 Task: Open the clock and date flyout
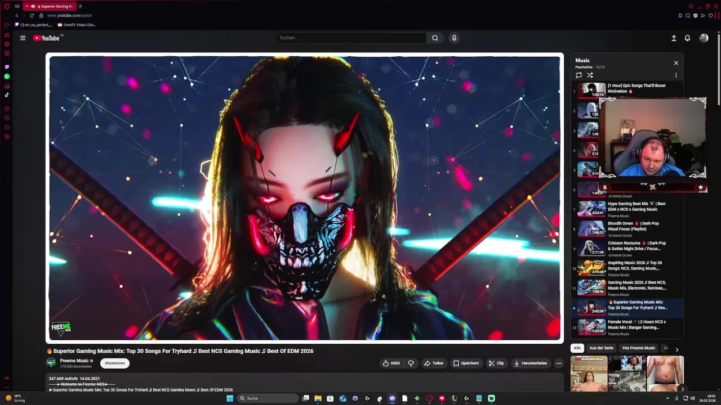pyautogui.click(x=708, y=398)
